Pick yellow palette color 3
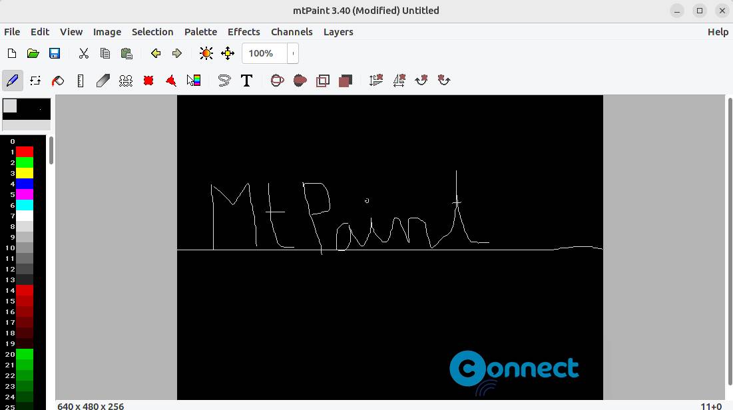 click(x=25, y=174)
